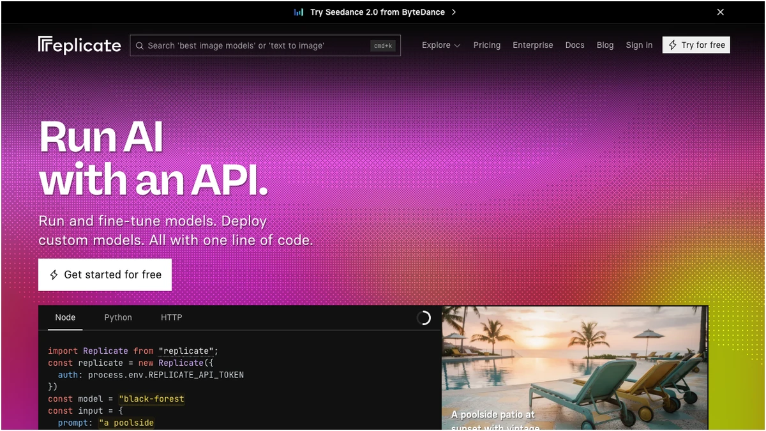Click the loading spinner in the code panel
Screen dimensions: 766x431
point(424,318)
